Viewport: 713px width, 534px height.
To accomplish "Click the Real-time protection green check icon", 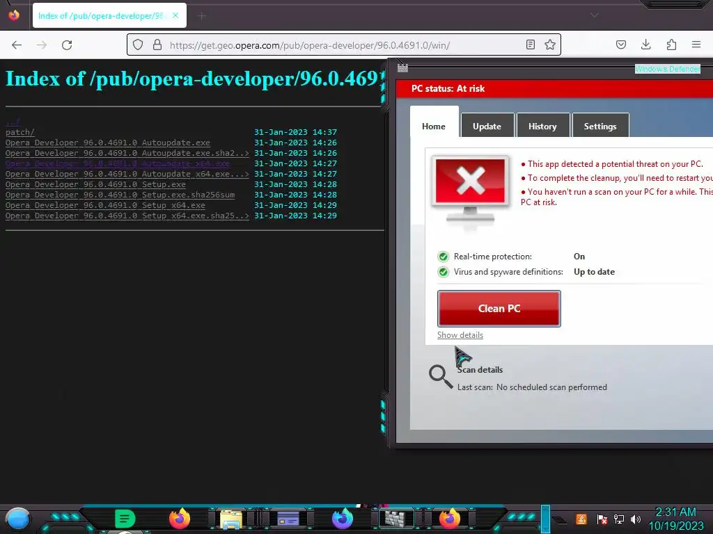I will pyautogui.click(x=443, y=257).
